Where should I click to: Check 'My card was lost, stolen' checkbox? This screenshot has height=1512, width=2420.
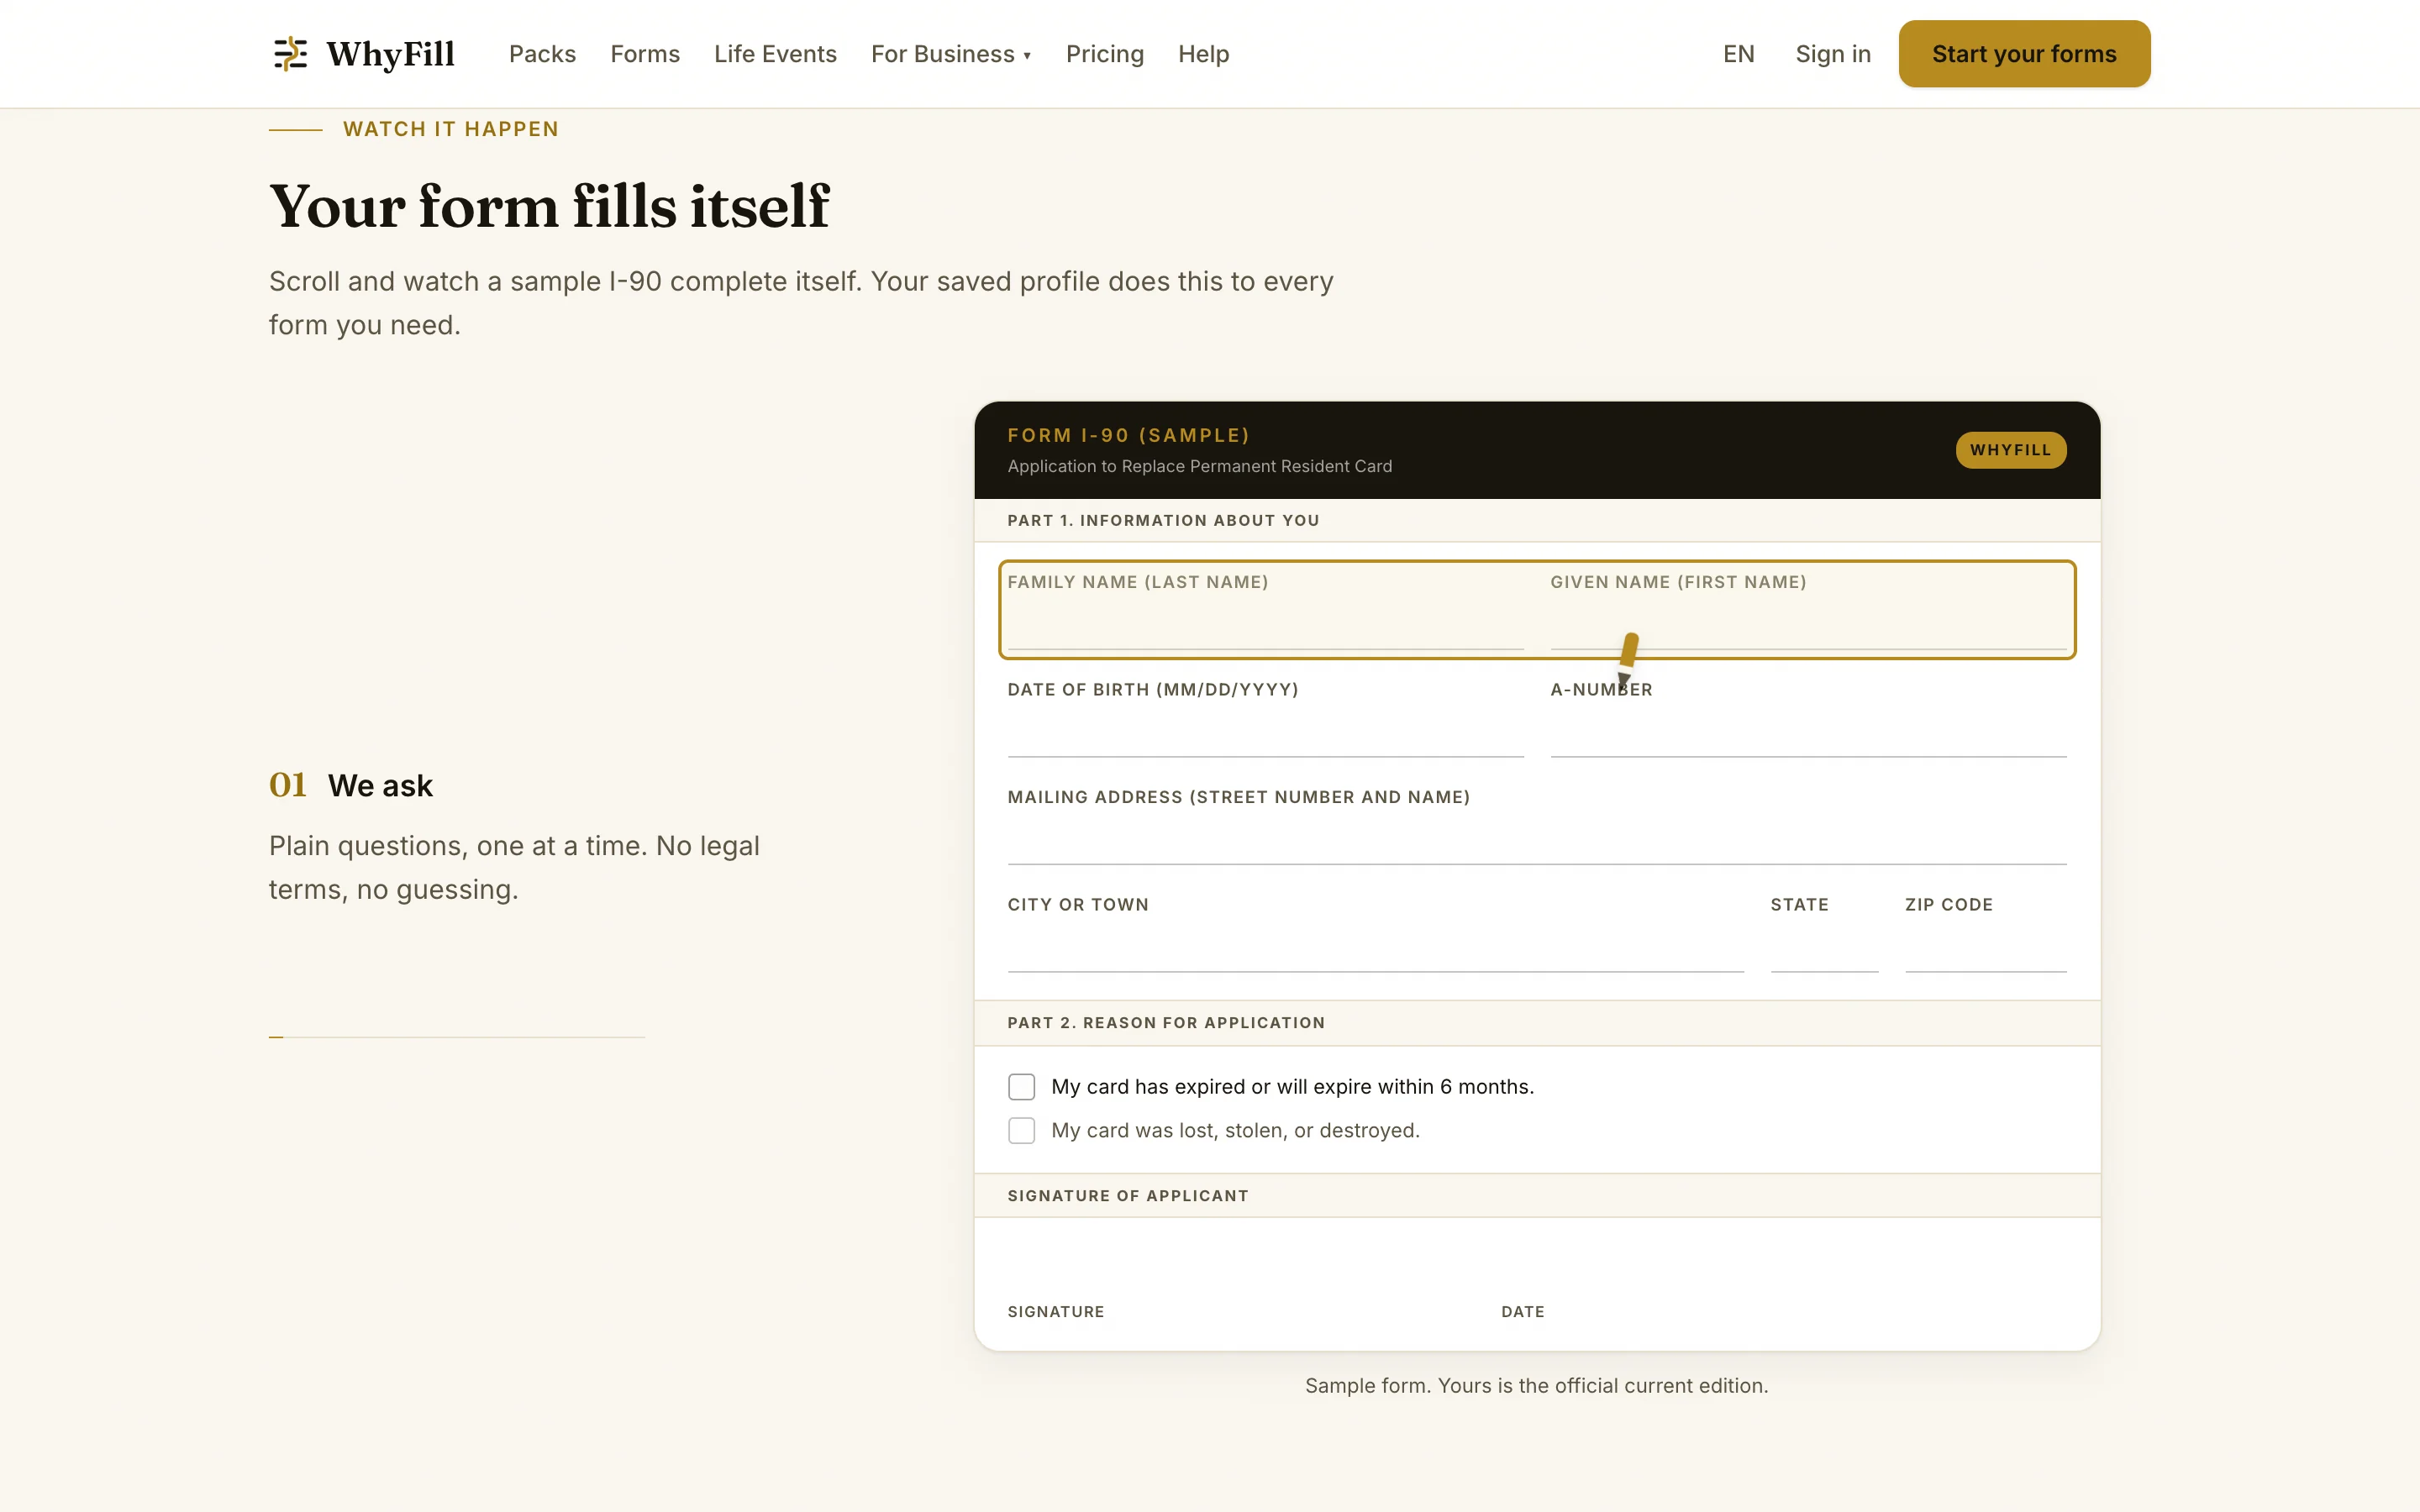point(1021,1131)
